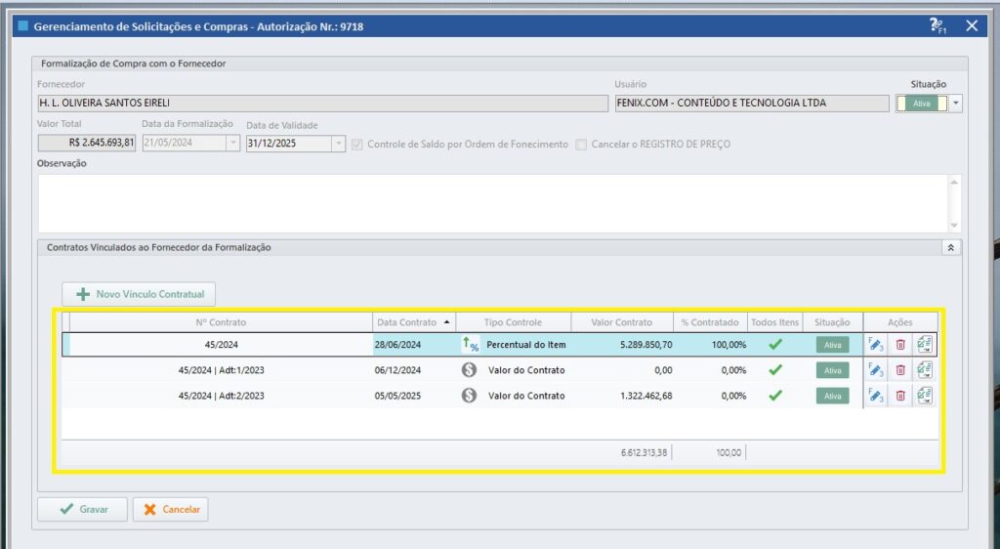The image size is (1000, 549).
Task: Open the checklist icon for contract 45/2024 Adt:2/2023
Action: [x=925, y=396]
